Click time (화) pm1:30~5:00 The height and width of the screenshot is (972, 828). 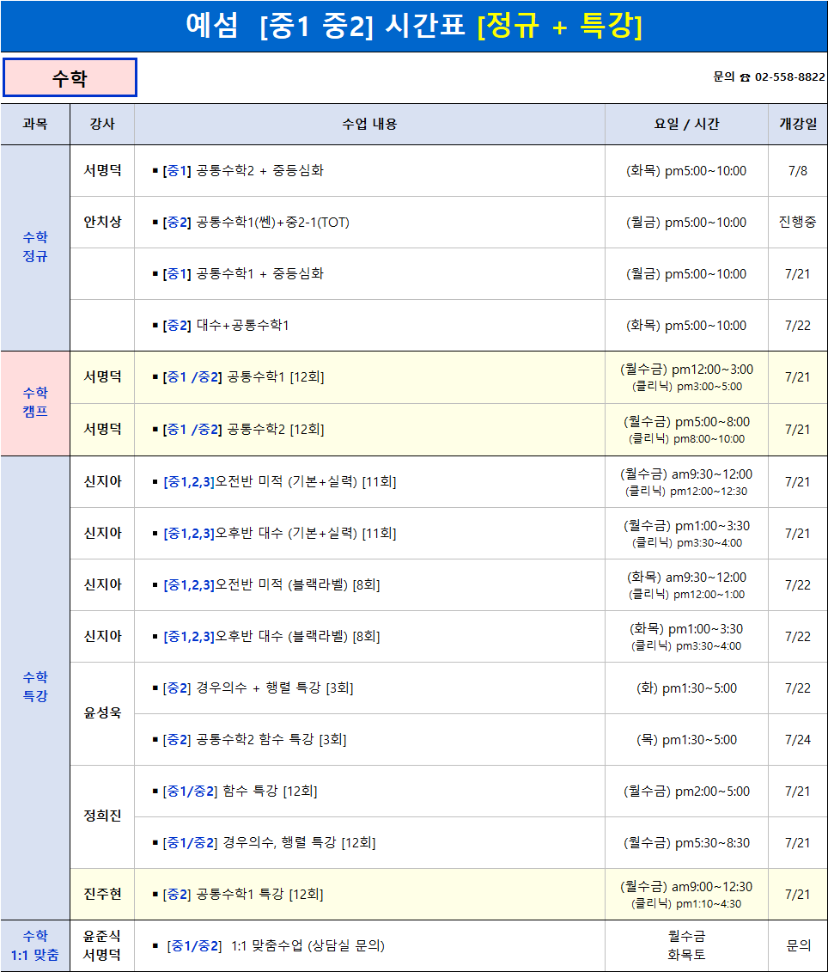click(x=686, y=688)
